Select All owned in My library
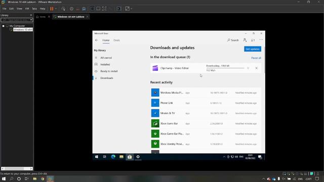This screenshot has height=182, width=324. point(106,58)
